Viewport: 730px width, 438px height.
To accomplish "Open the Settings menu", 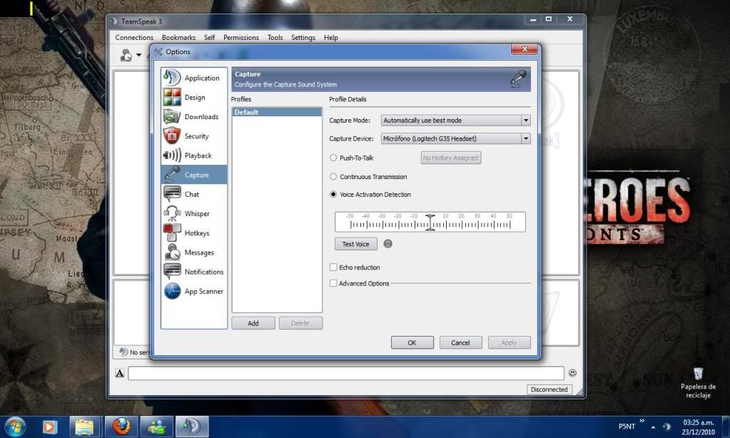I will pos(303,37).
